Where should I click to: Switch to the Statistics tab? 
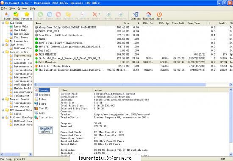46,117
